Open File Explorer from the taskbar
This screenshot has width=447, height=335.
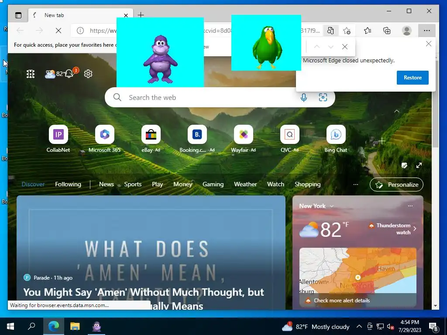pos(75,326)
